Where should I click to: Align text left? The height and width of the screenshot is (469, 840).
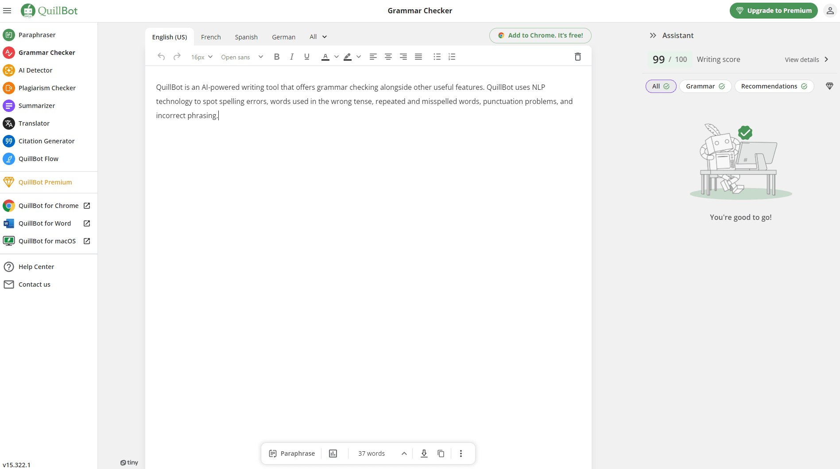(x=373, y=57)
